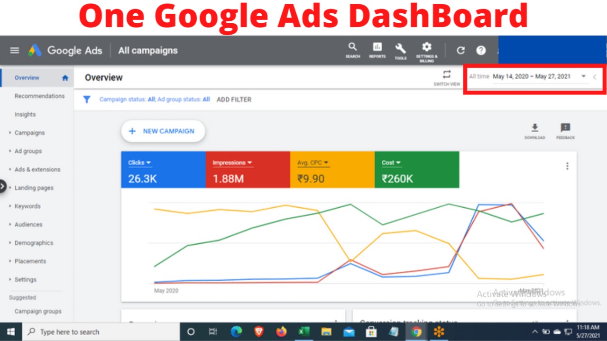Click the home icon beside Overview
The image size is (607, 341).
[65, 78]
